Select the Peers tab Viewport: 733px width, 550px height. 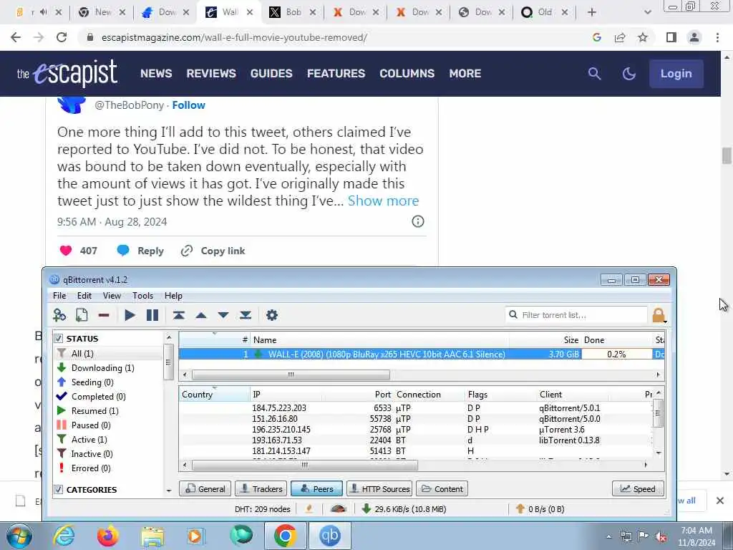point(316,488)
